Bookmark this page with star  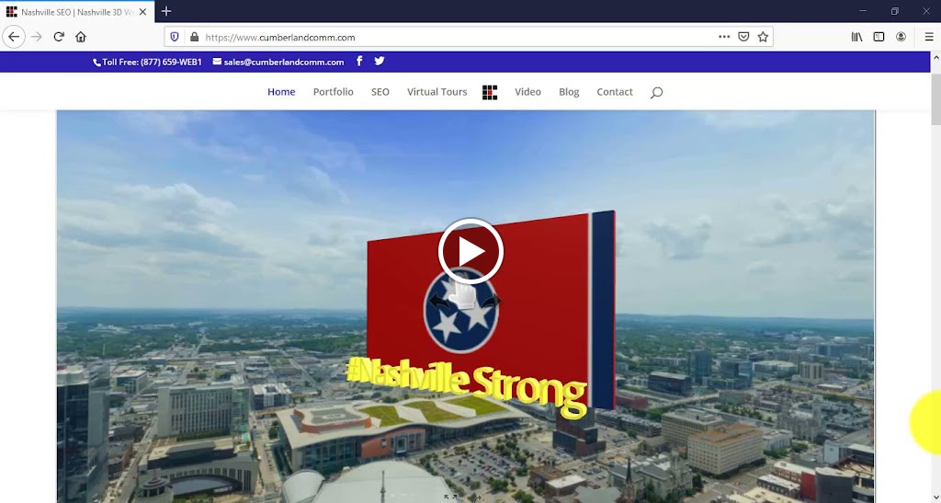pos(763,37)
